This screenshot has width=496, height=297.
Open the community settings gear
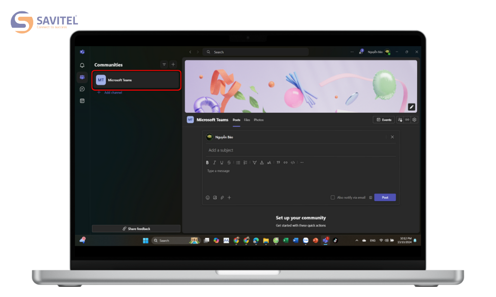coord(414,120)
